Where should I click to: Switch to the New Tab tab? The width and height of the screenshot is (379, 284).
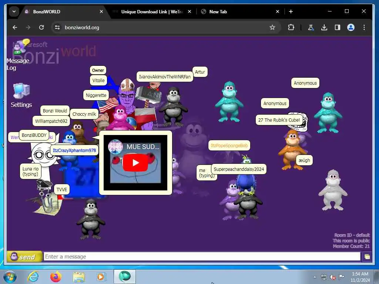[x=239, y=11]
